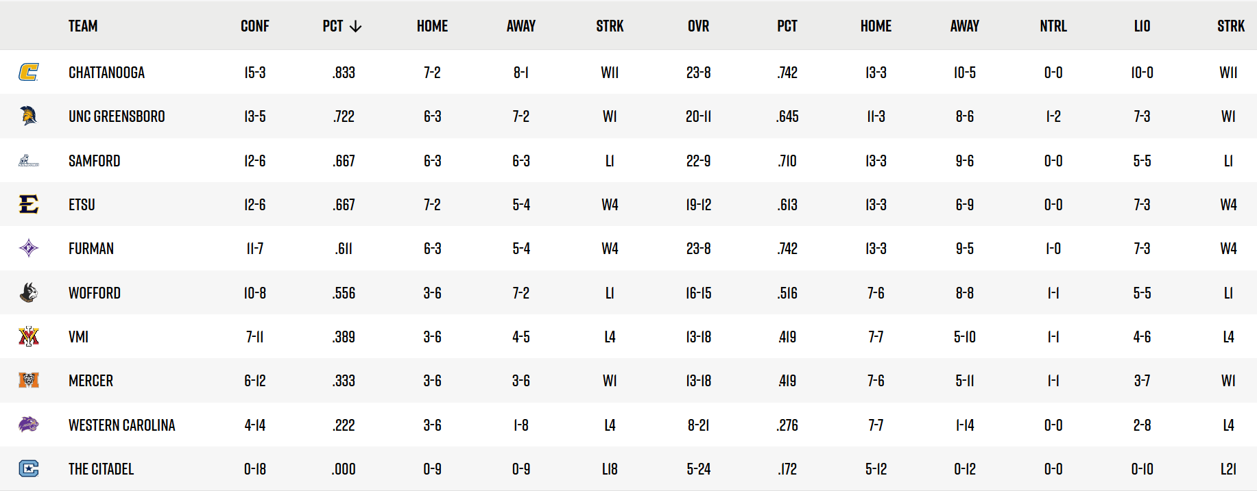
Task: Sort by the TEAM column header
Action: click(x=83, y=26)
